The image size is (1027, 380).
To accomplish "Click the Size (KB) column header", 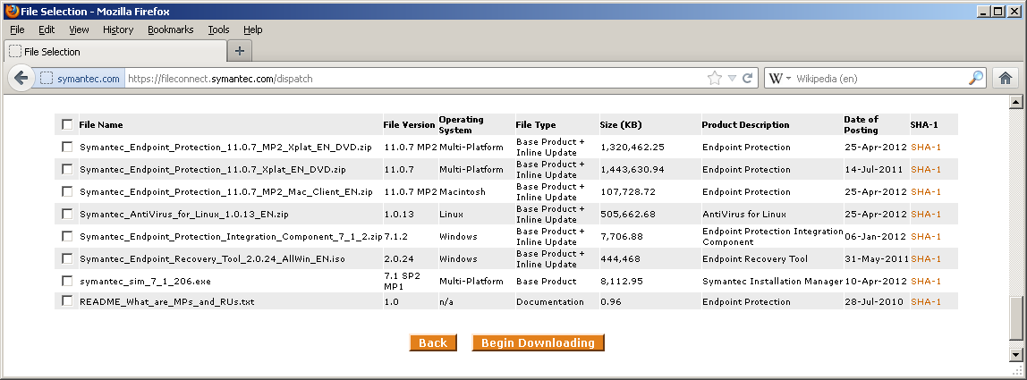I will point(621,125).
